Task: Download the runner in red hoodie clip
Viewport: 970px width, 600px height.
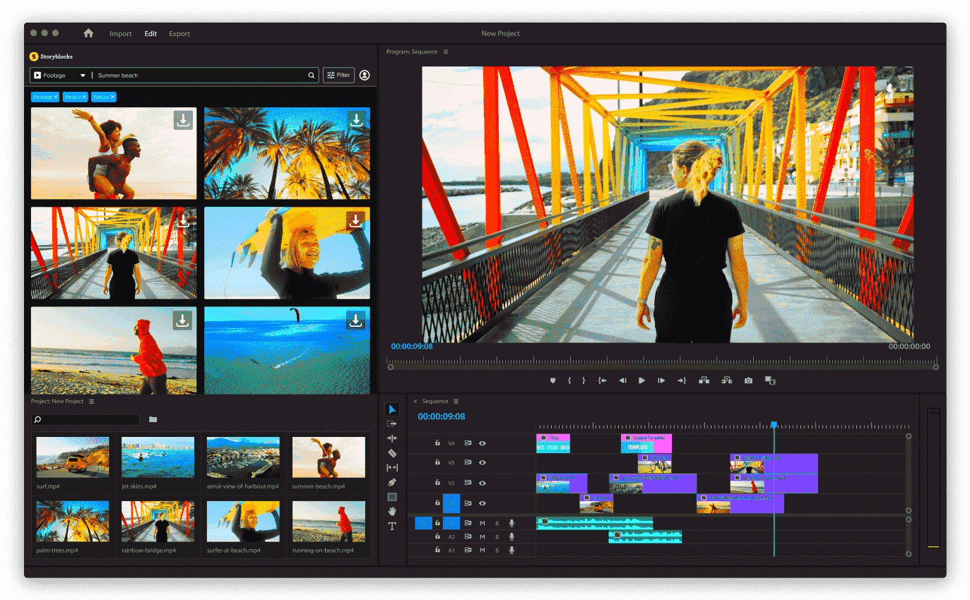Action: pos(183,320)
